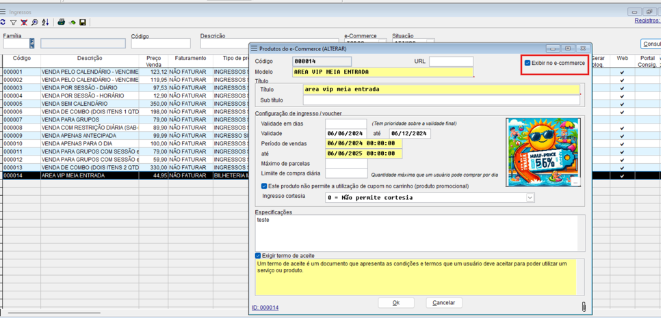Toggle Exigir termo de aceite checkbox
Screen dimensions: 665x318
[258, 255]
